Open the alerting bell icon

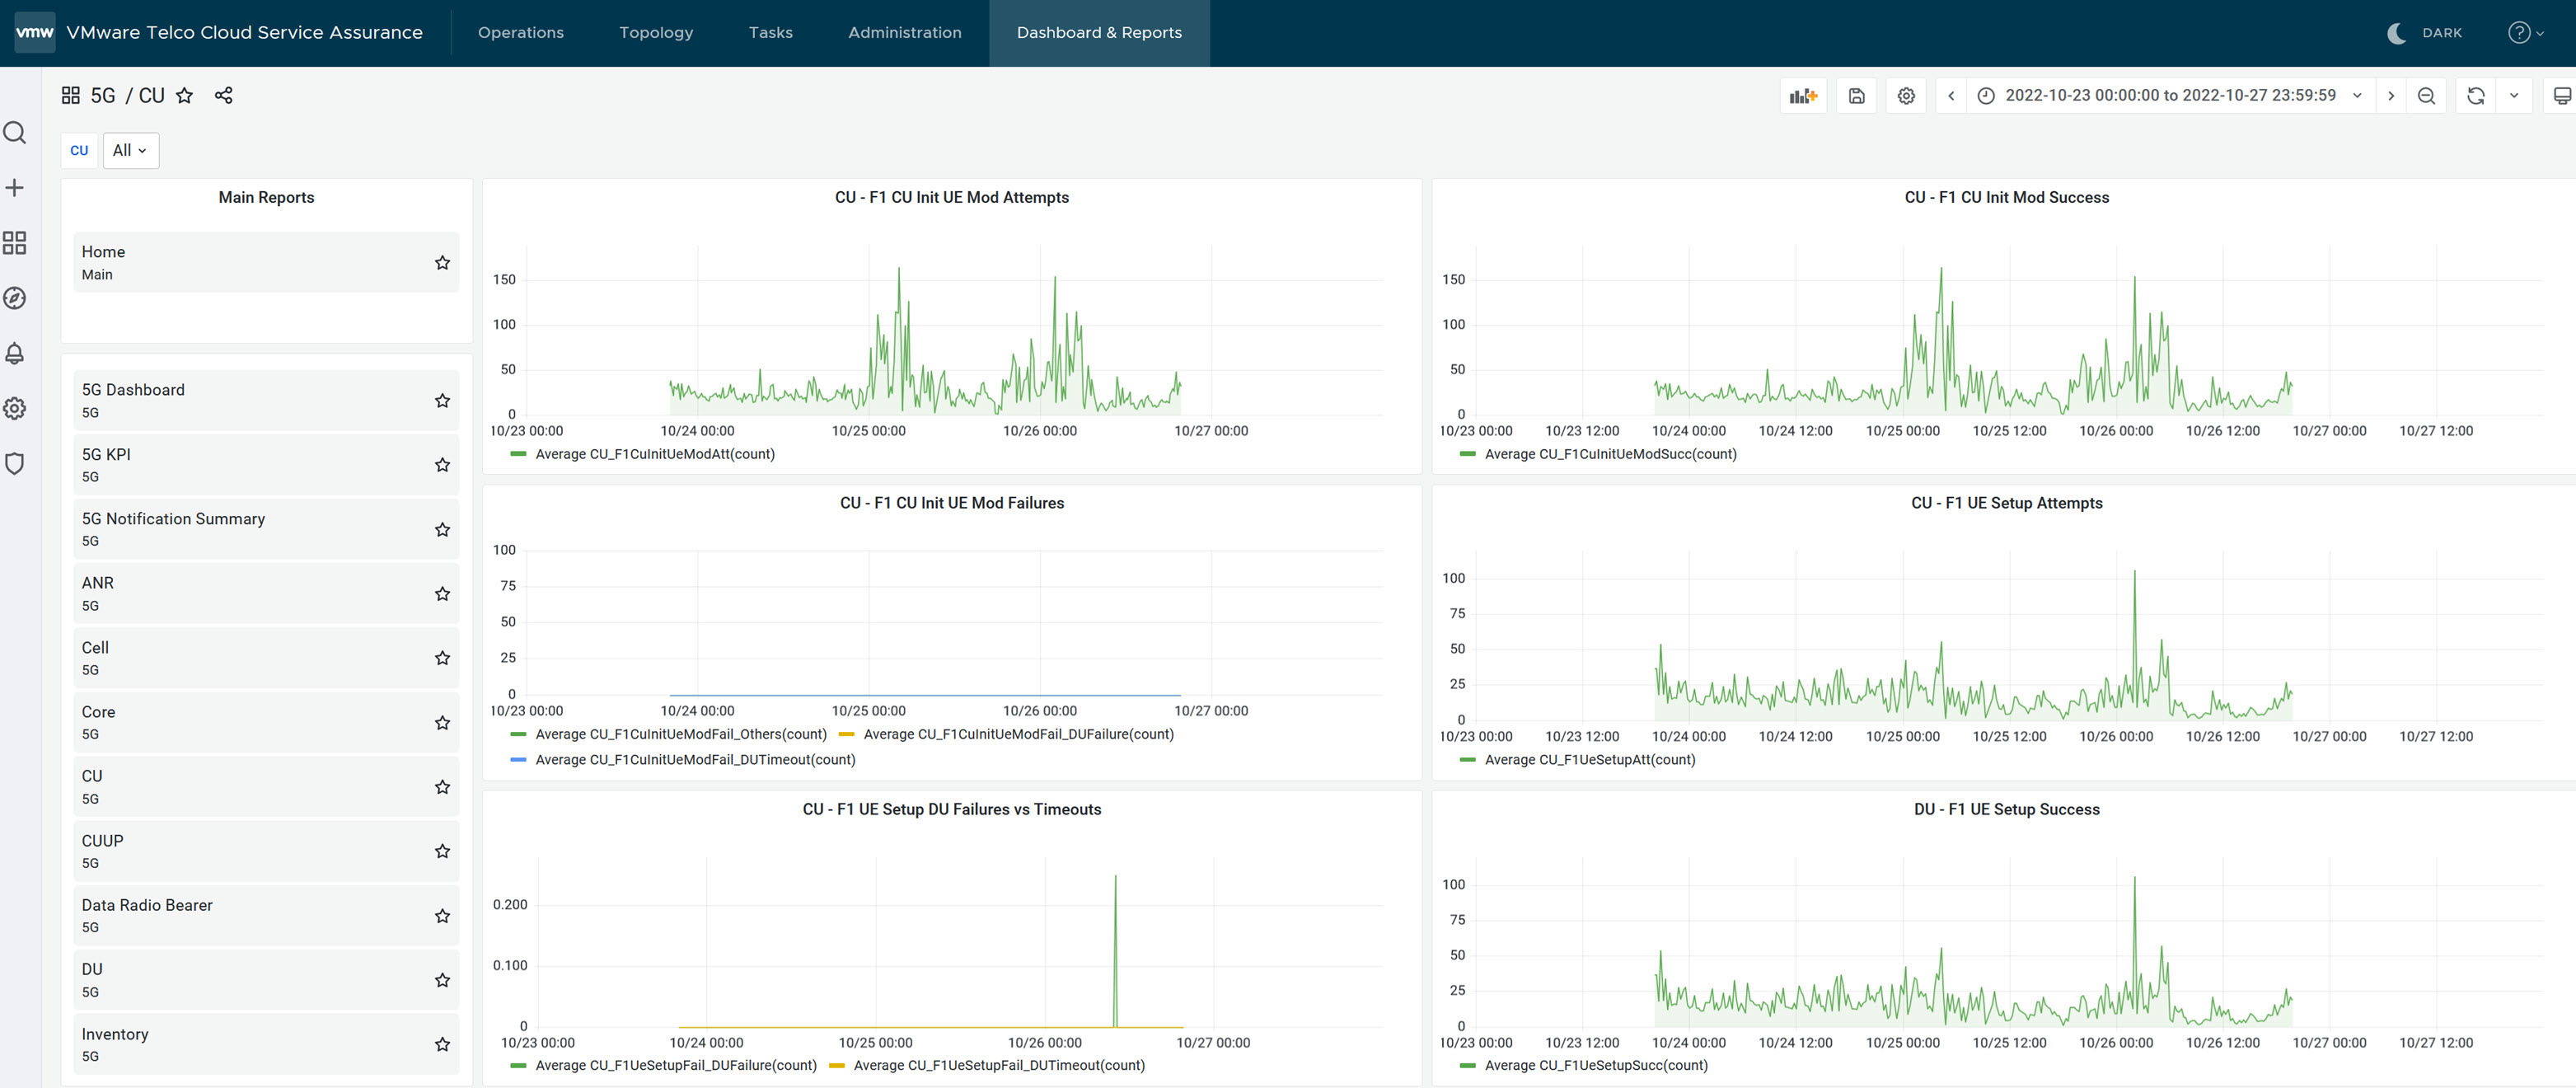click(14, 353)
